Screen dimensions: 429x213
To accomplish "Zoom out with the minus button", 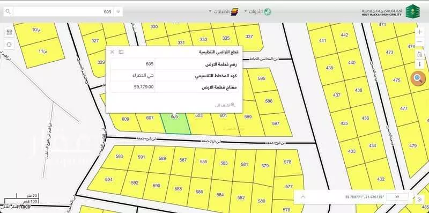I will coord(419,42).
